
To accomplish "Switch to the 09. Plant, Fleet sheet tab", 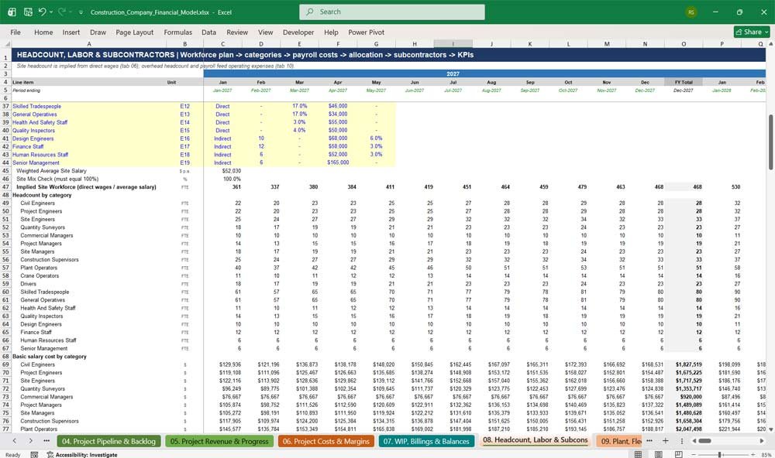I will (620, 441).
